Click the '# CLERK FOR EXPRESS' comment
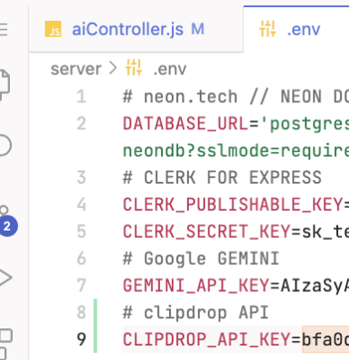The width and height of the screenshot is (349, 360). [x=222, y=177]
